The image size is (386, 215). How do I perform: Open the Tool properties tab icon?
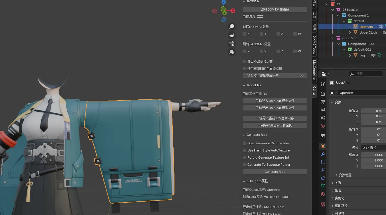323,84
